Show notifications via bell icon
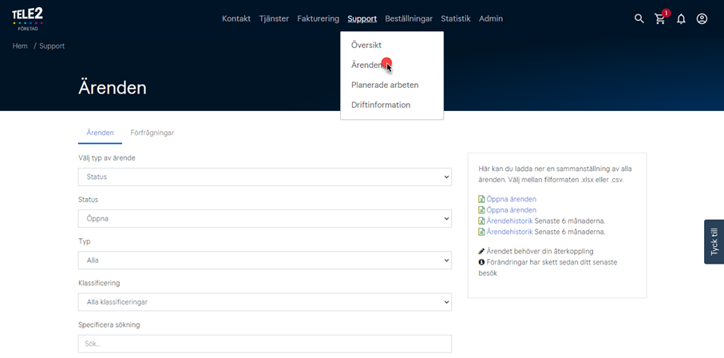724x358 pixels. point(681,19)
